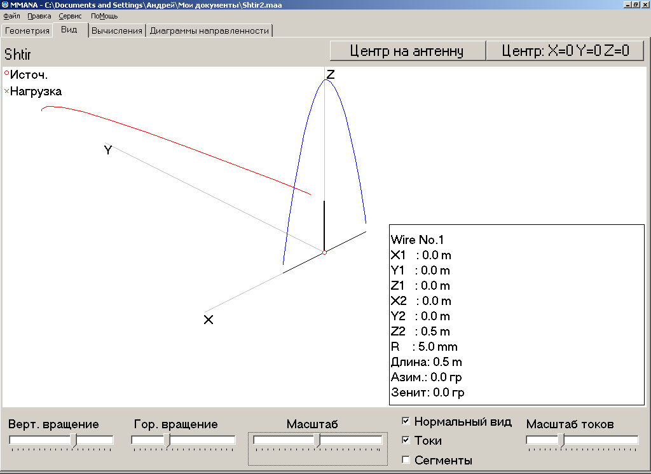This screenshot has width=651, height=474.
Task: Open the ПоМощь menu
Action: pyautogui.click(x=104, y=16)
